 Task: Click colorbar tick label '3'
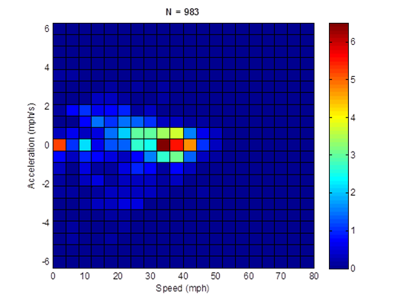click(353, 155)
